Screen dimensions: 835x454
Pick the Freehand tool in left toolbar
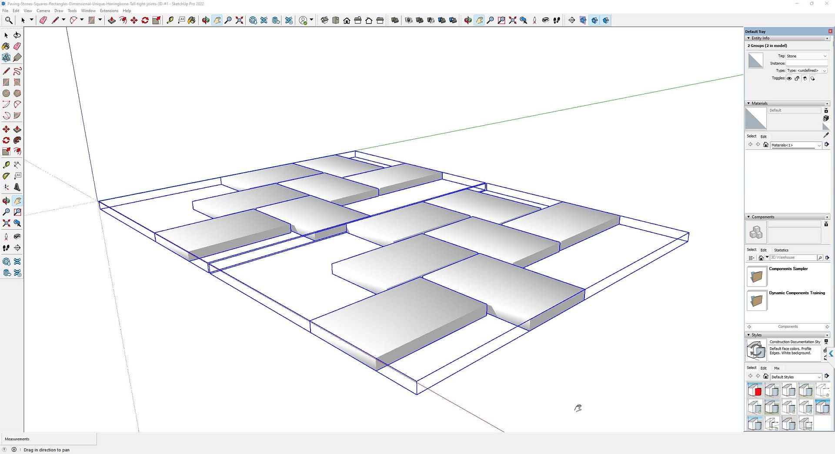(x=17, y=71)
